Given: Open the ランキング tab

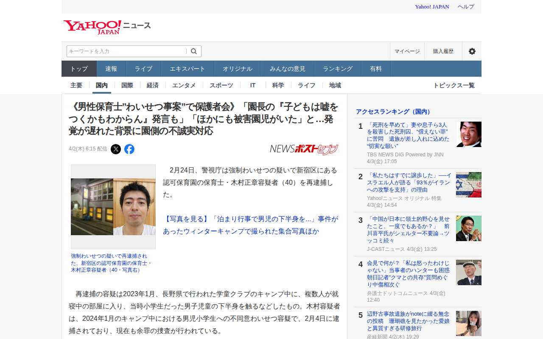Looking at the screenshot, I should pos(337,69).
